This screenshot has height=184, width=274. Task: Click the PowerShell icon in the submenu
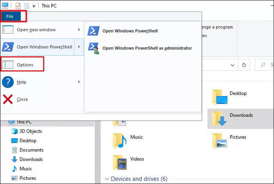pos(94,31)
